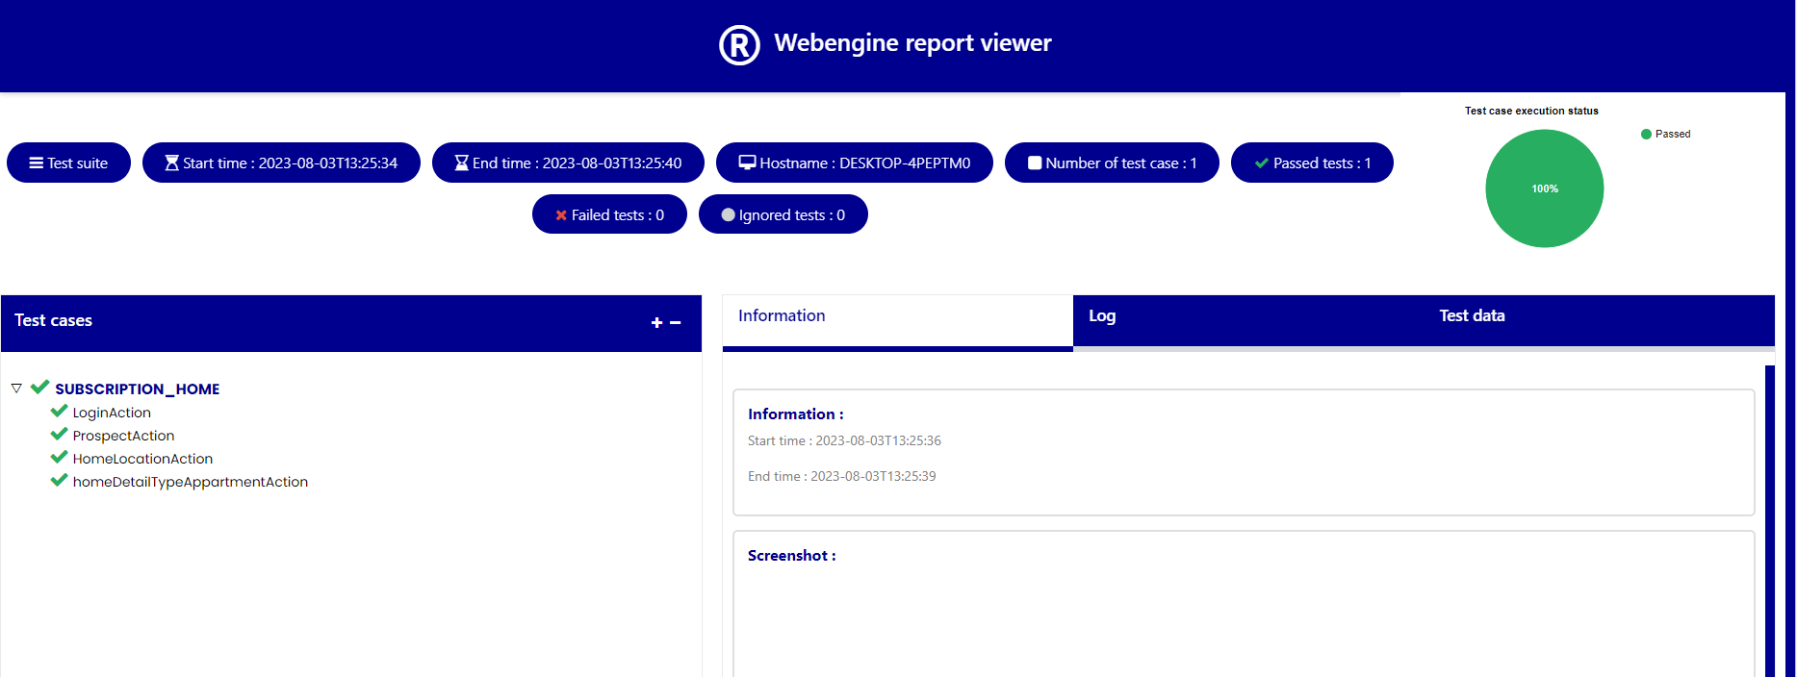Select the Hostname DESKTOP-4PEPTM0 badge
This screenshot has height=677, width=1797.
pos(855,163)
